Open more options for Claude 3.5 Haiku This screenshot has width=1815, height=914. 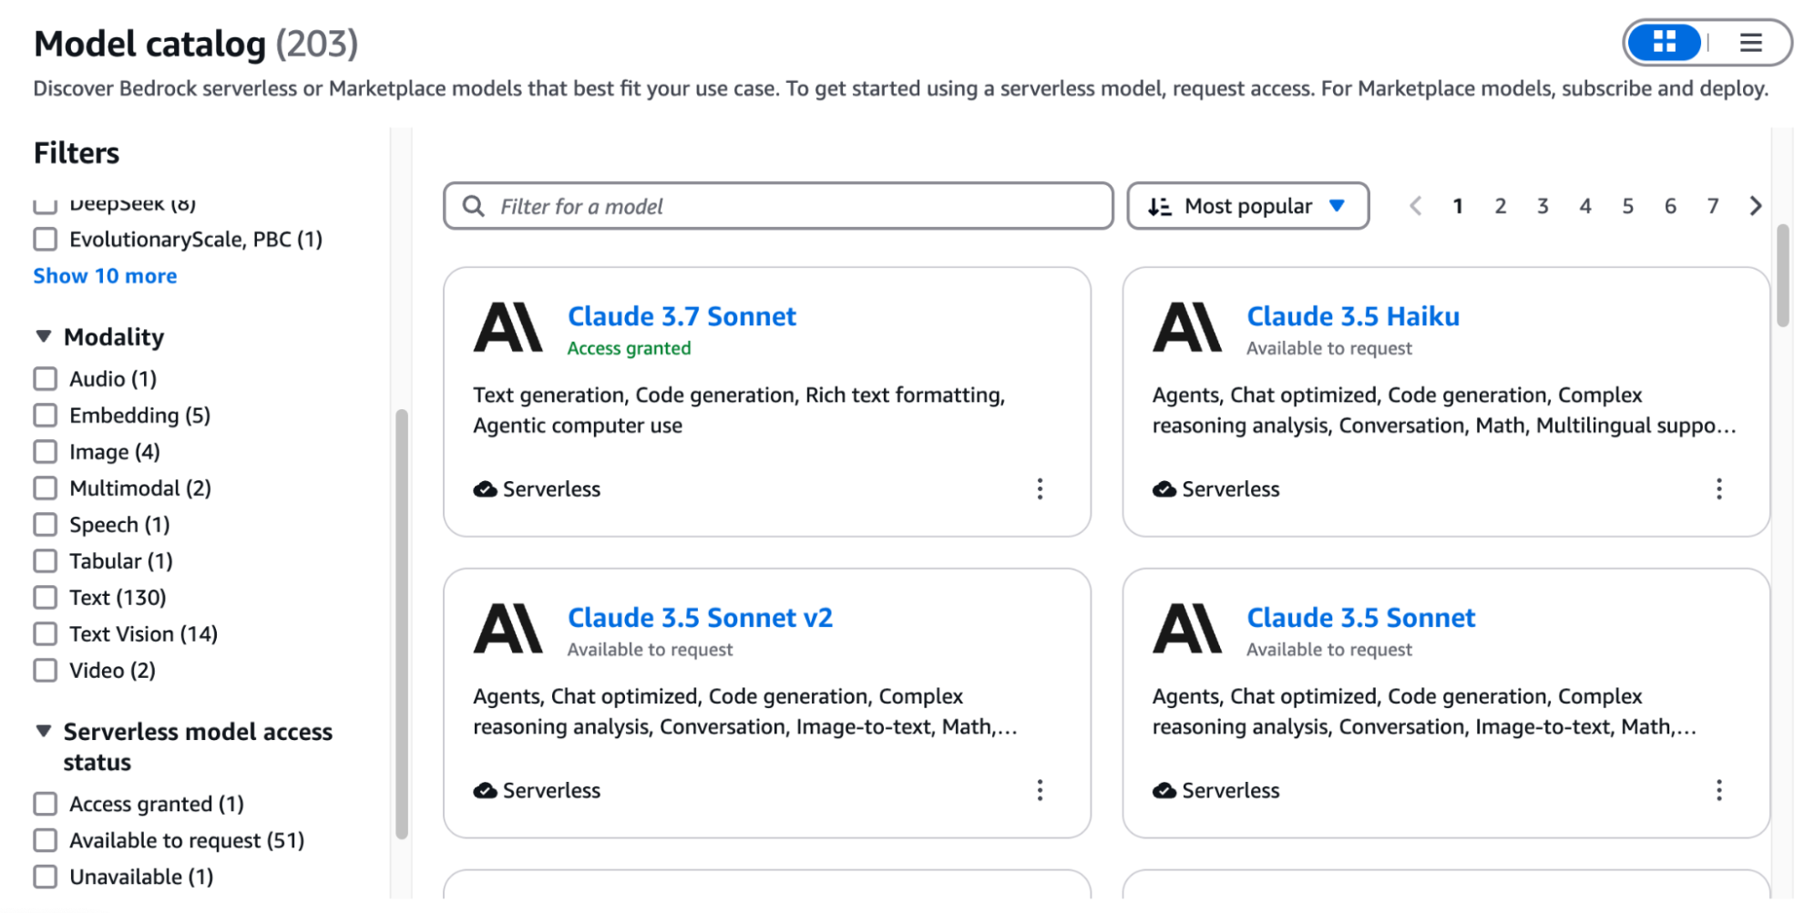click(1718, 489)
